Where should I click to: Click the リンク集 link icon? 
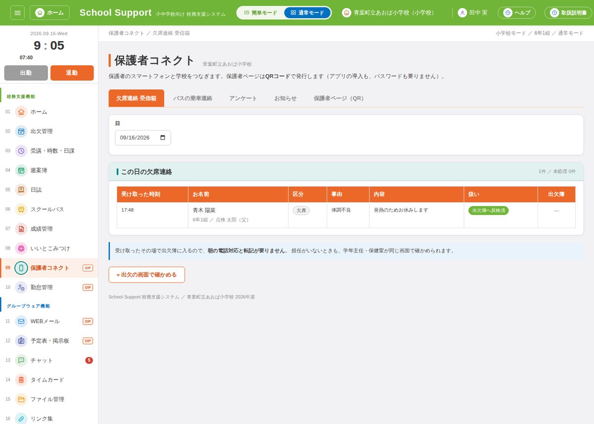[x=21, y=419]
